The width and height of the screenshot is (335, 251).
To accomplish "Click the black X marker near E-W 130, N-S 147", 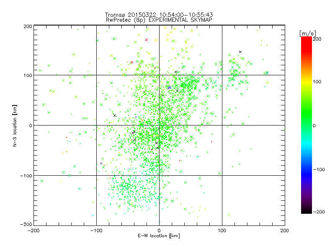I will (x=240, y=52).
